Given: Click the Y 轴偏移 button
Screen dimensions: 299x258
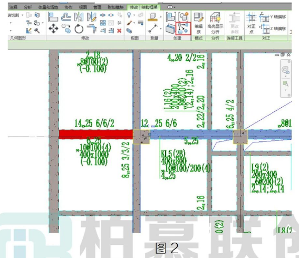Looking at the screenshot, I should point(273,17).
